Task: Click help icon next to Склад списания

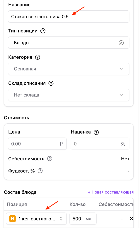Action: click(51, 83)
